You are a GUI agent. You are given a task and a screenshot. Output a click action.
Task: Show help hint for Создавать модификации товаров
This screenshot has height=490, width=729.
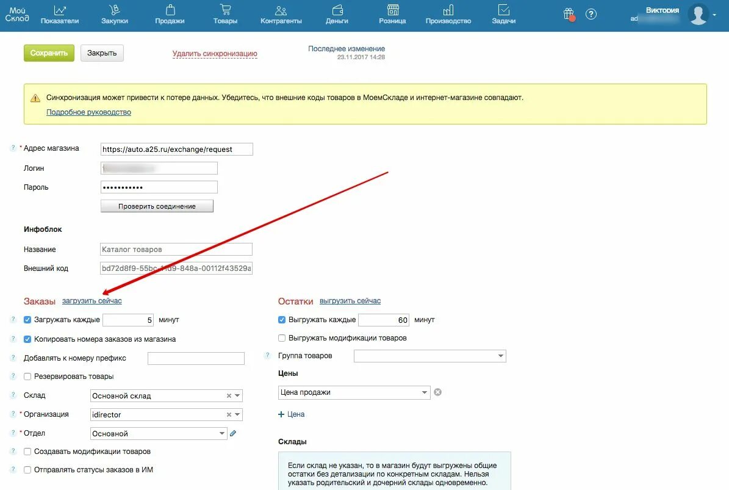13,452
